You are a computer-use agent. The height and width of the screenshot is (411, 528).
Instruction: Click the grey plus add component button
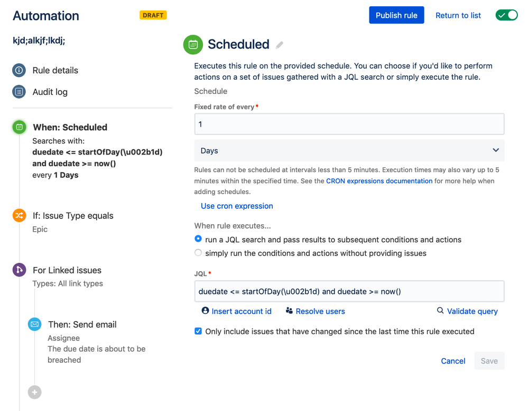[x=35, y=392]
